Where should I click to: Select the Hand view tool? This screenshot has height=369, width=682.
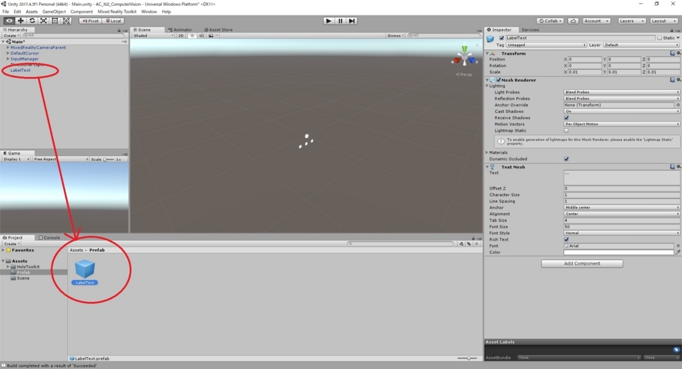coord(9,21)
